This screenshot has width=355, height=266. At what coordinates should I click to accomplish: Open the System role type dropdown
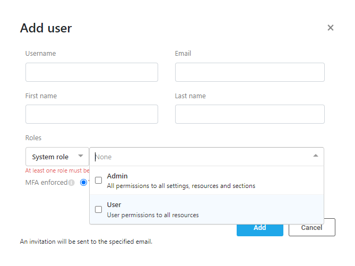pos(57,157)
